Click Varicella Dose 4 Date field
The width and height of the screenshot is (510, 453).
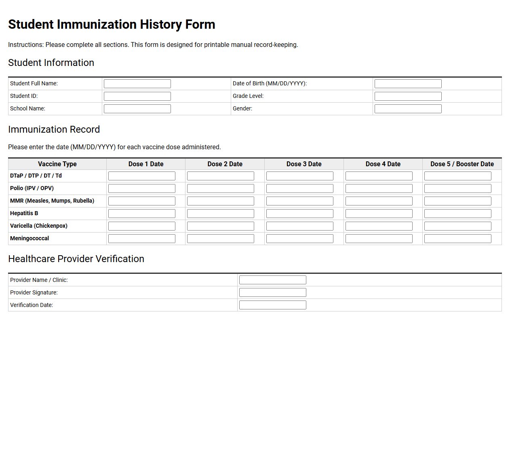coord(379,226)
